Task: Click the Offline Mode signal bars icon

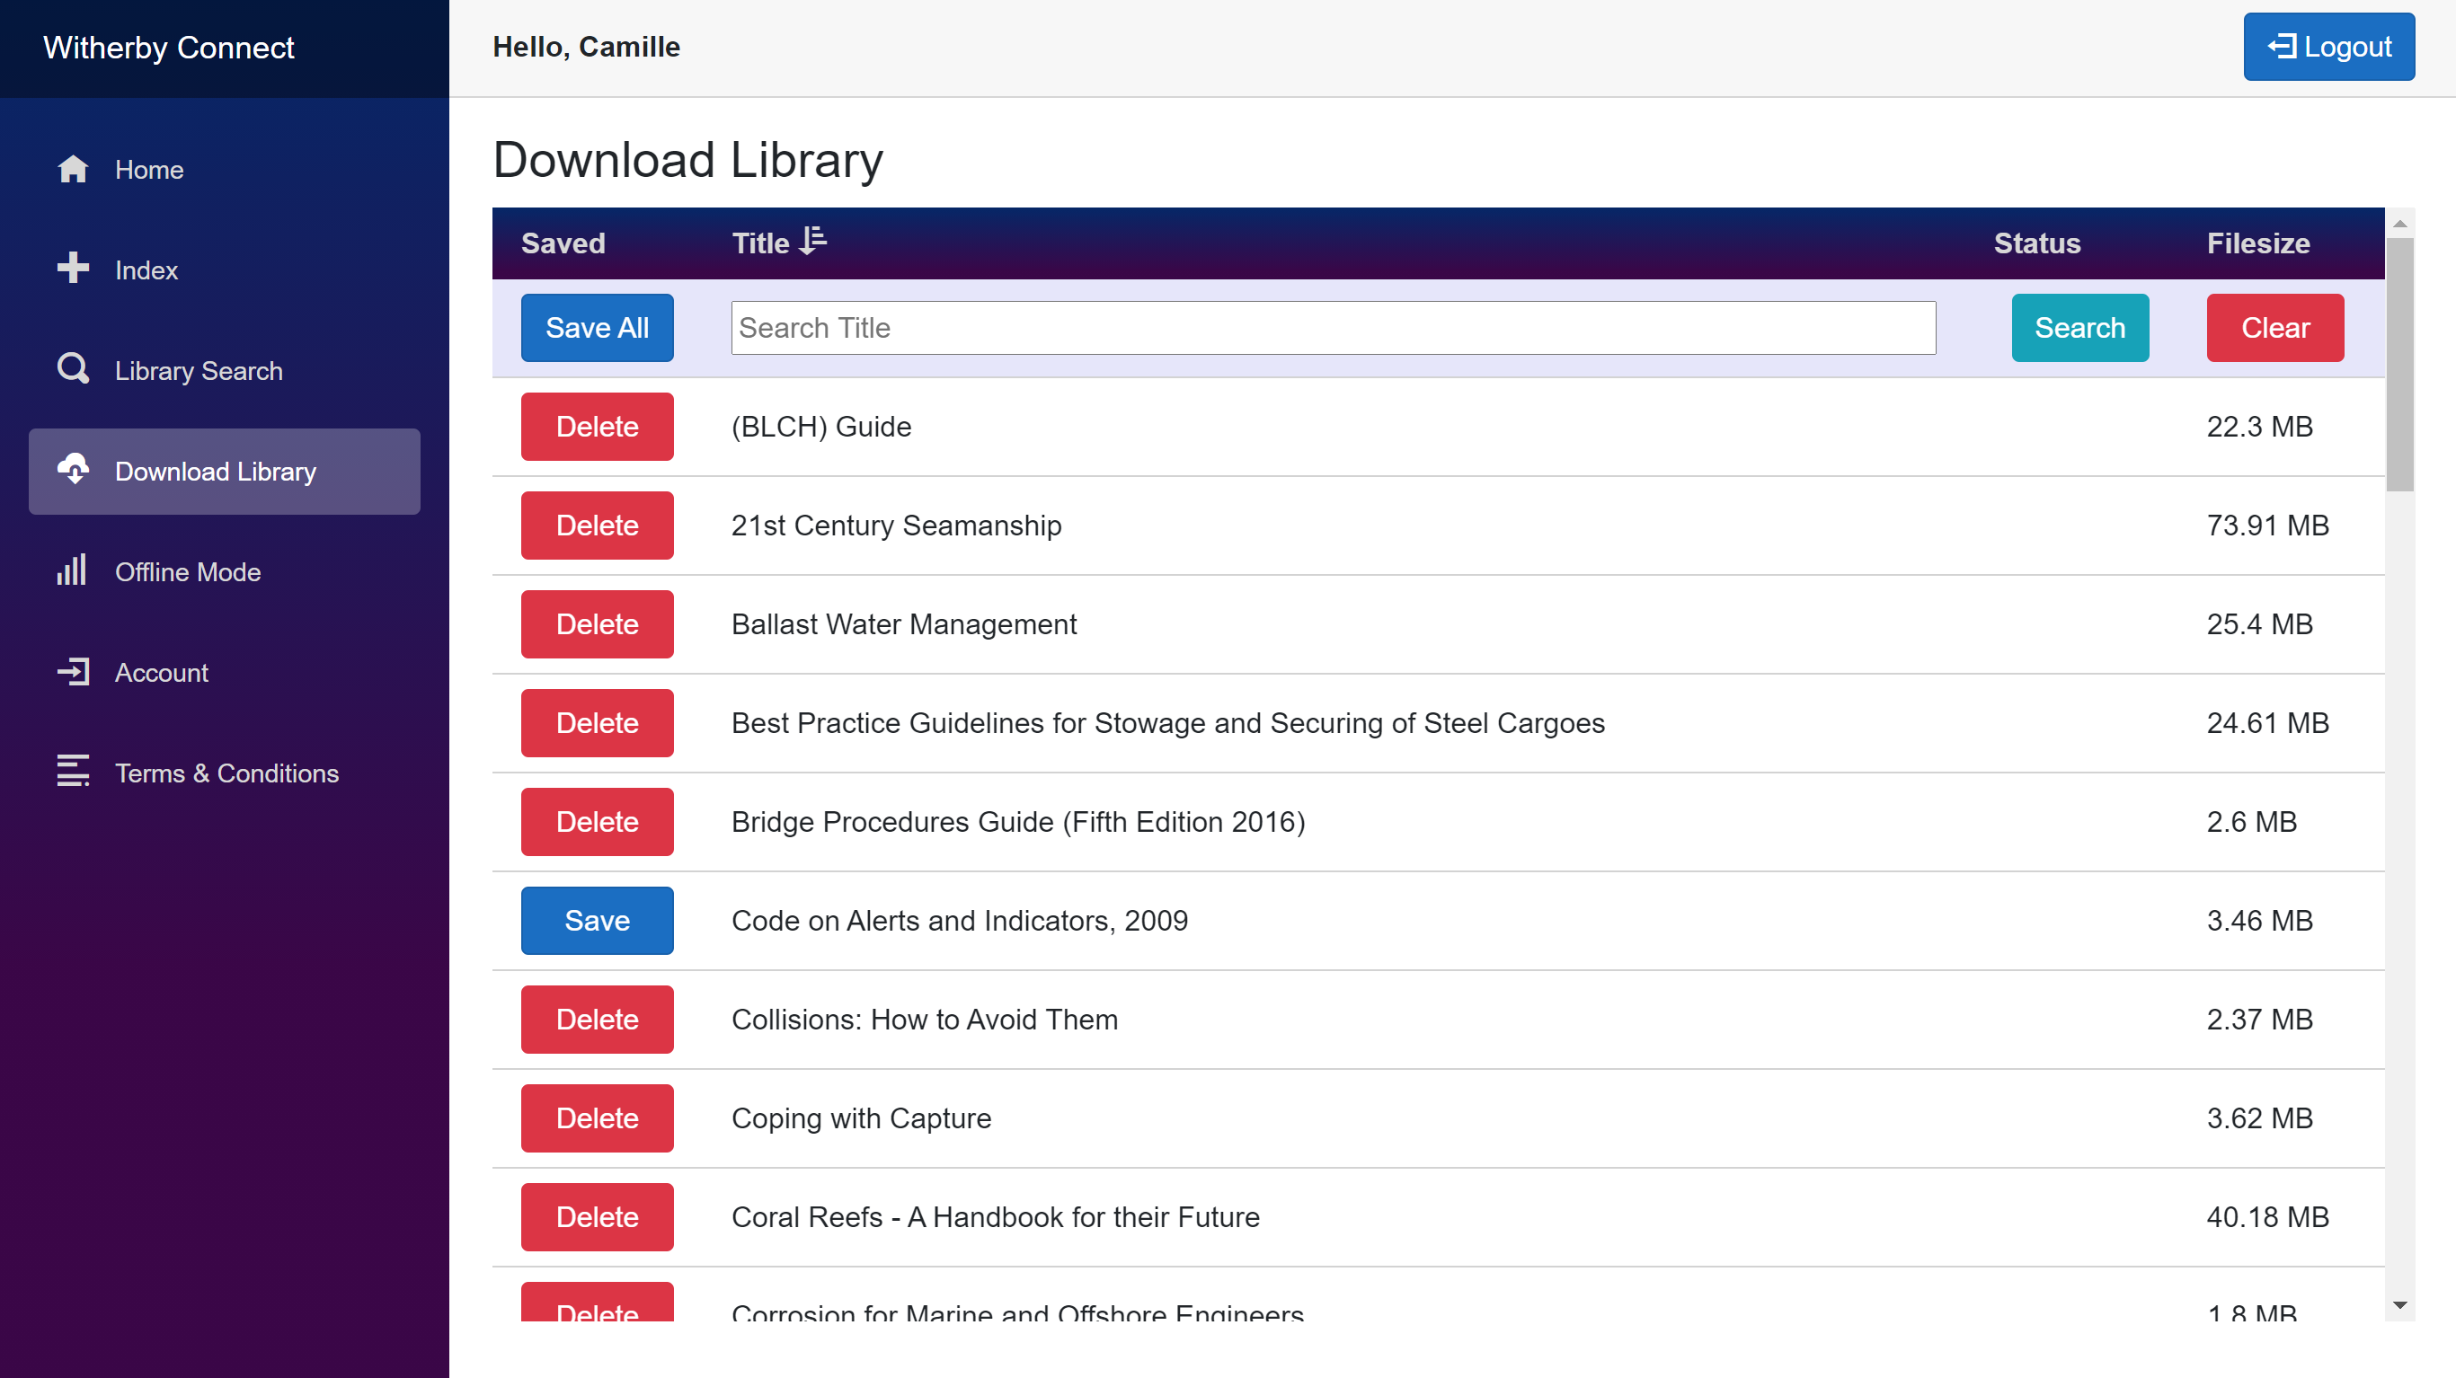Action: (73, 570)
